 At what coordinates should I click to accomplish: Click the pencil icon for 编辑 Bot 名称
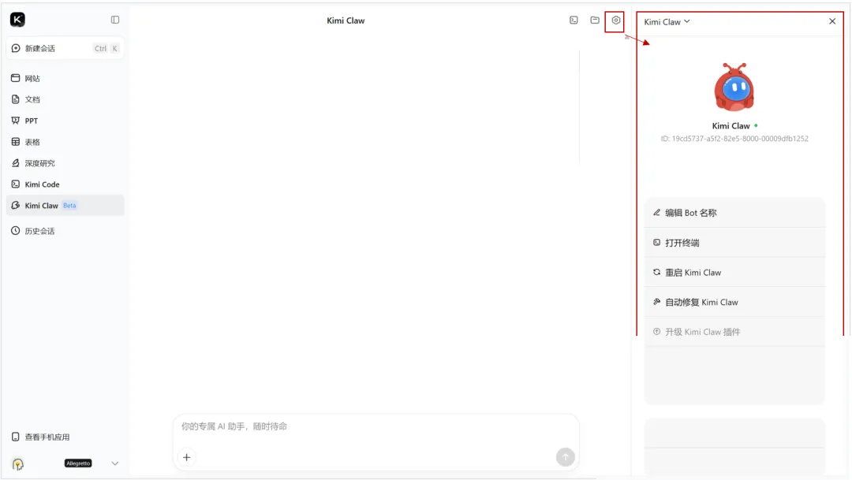[x=656, y=212]
